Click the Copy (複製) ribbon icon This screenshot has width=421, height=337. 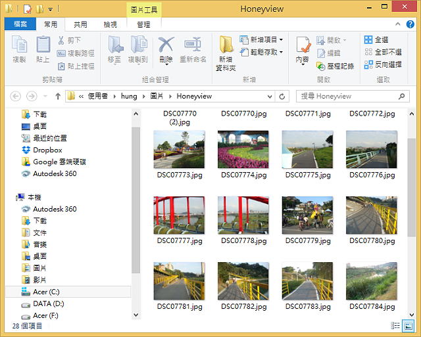coord(19,44)
